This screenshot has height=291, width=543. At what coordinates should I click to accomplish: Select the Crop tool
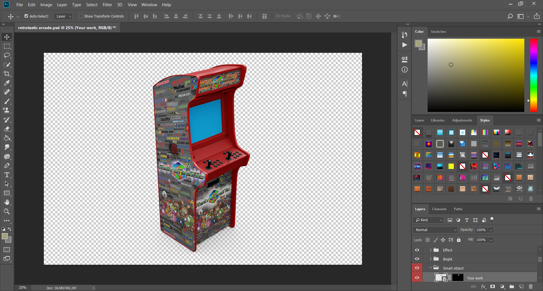pyautogui.click(x=7, y=74)
